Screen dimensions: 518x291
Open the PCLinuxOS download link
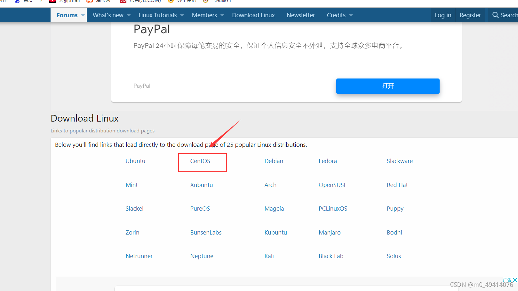click(333, 209)
